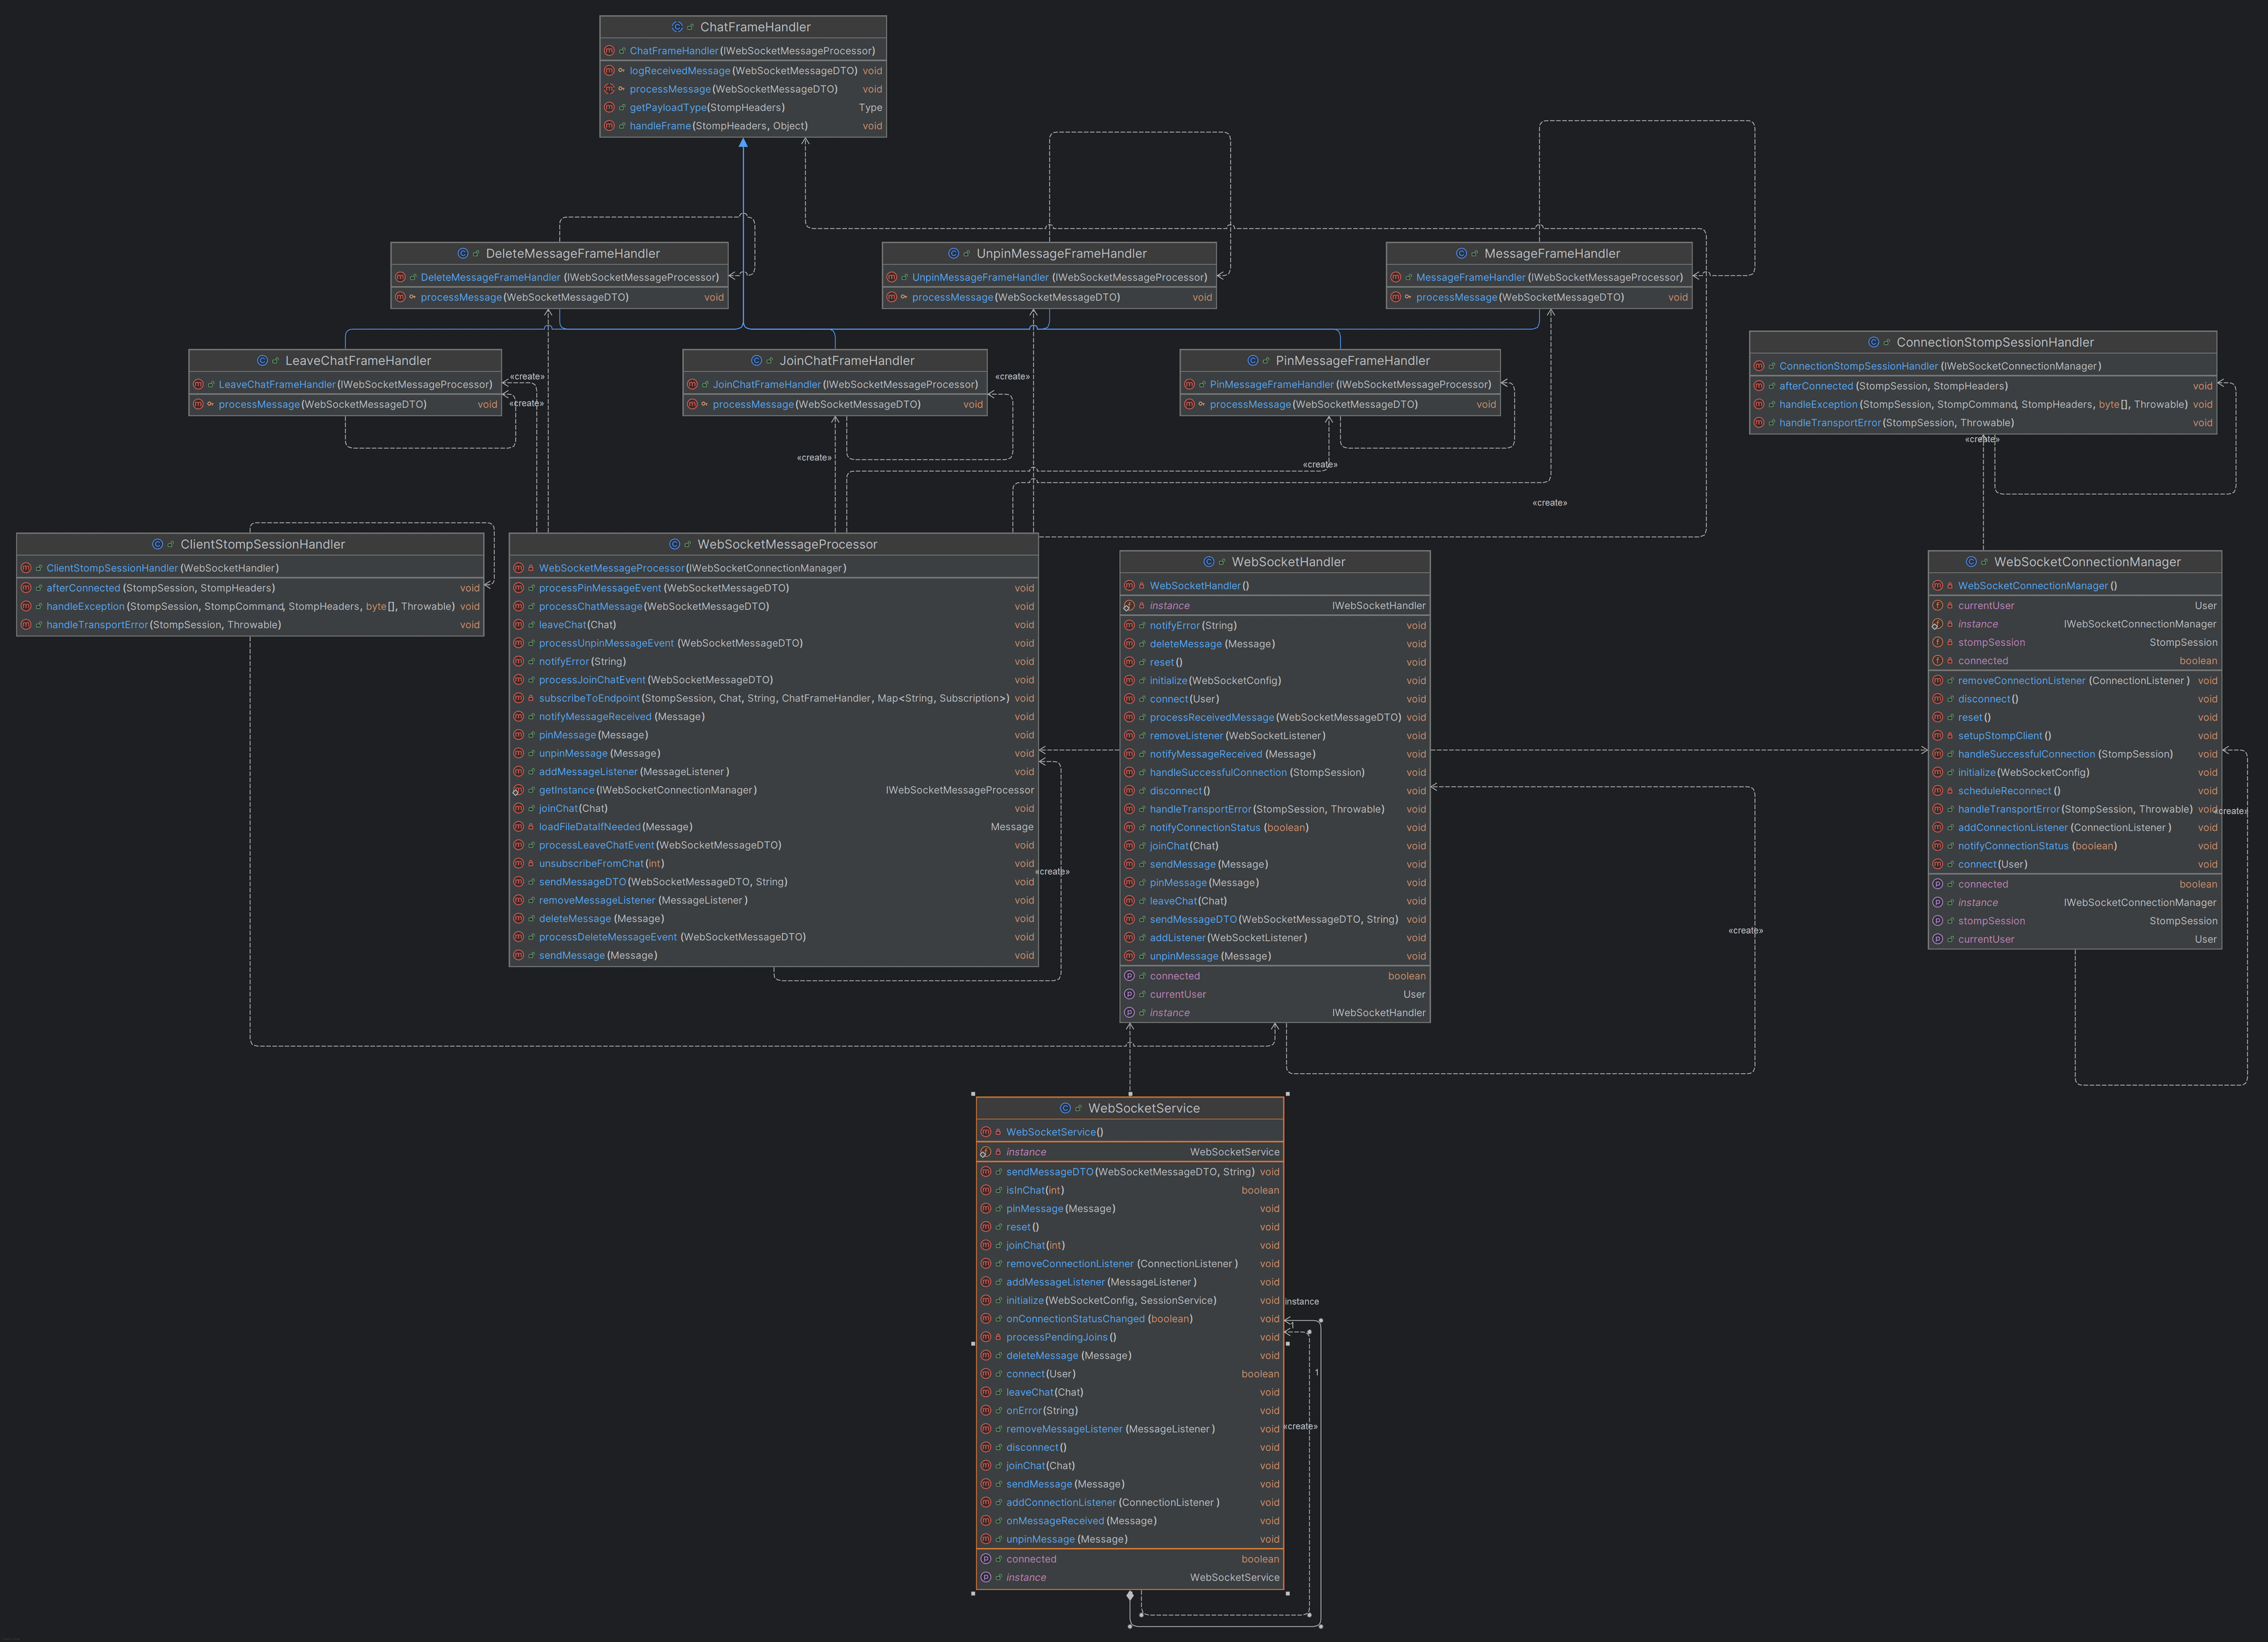This screenshot has height=1642, width=2268.
Task: Click the method icon beside sendMessageDTO in WebSocketService
Action: pos(986,1171)
